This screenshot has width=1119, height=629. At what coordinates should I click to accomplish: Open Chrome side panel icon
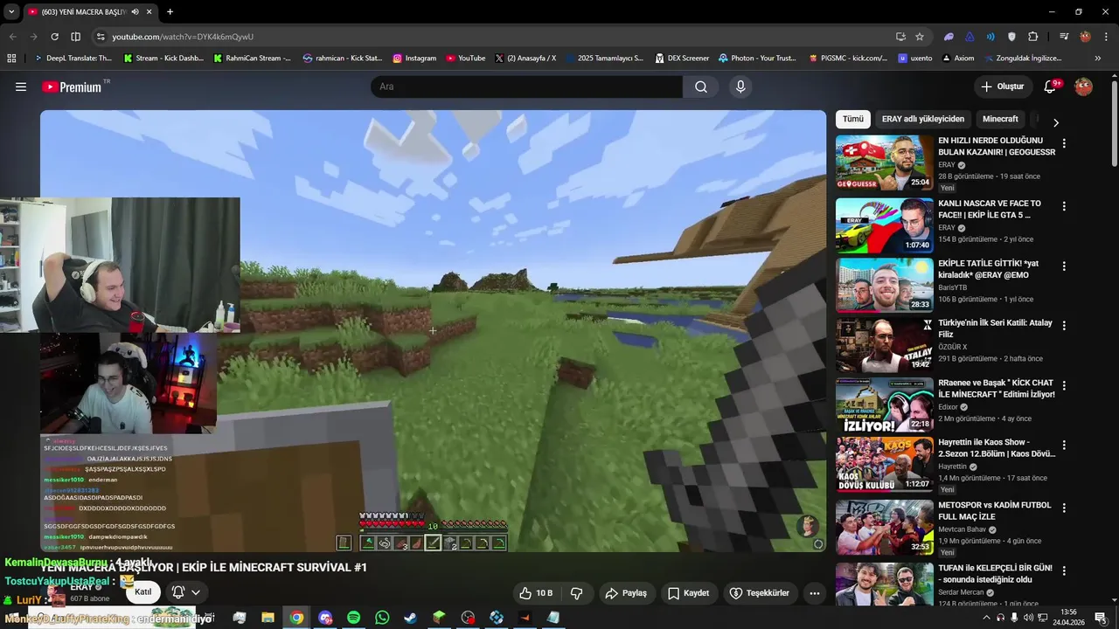pos(75,37)
